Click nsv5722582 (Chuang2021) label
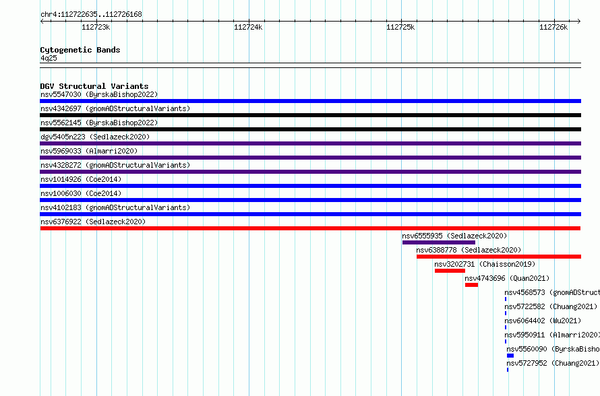The width and height of the screenshot is (600, 396). coord(551,306)
